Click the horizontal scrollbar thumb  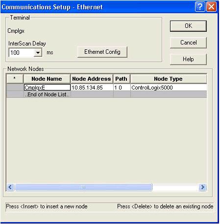(83, 187)
